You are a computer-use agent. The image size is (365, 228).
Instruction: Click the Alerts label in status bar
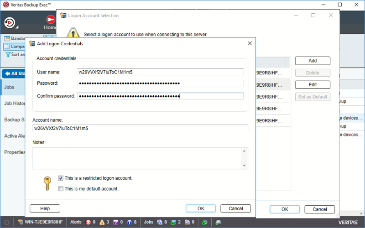coord(76,222)
